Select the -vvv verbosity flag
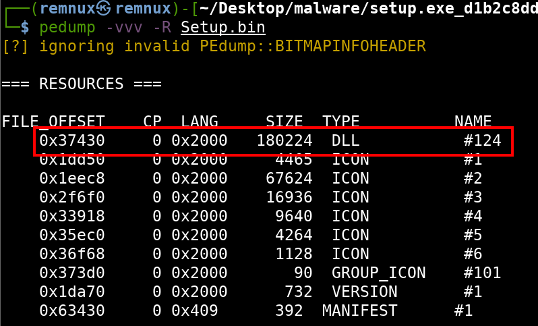This screenshot has height=326, width=538. (124, 28)
